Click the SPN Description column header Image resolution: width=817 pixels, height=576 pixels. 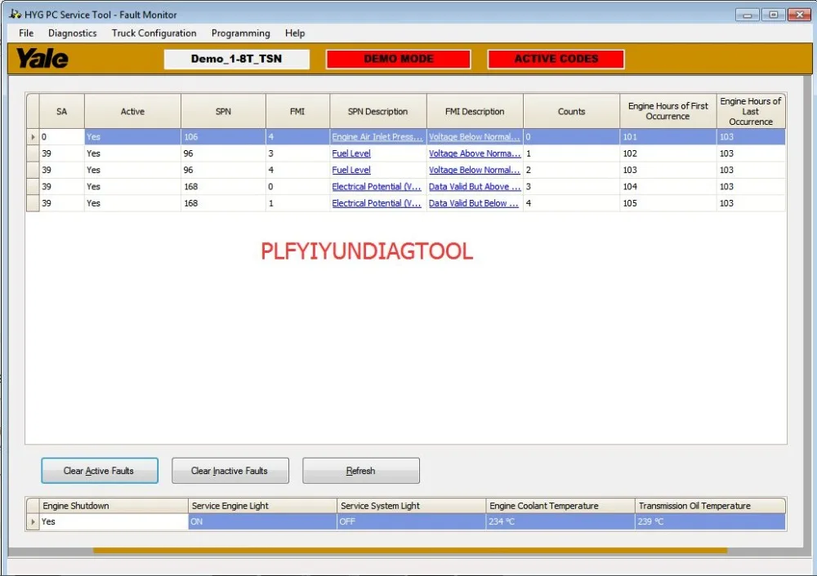pyautogui.click(x=377, y=111)
